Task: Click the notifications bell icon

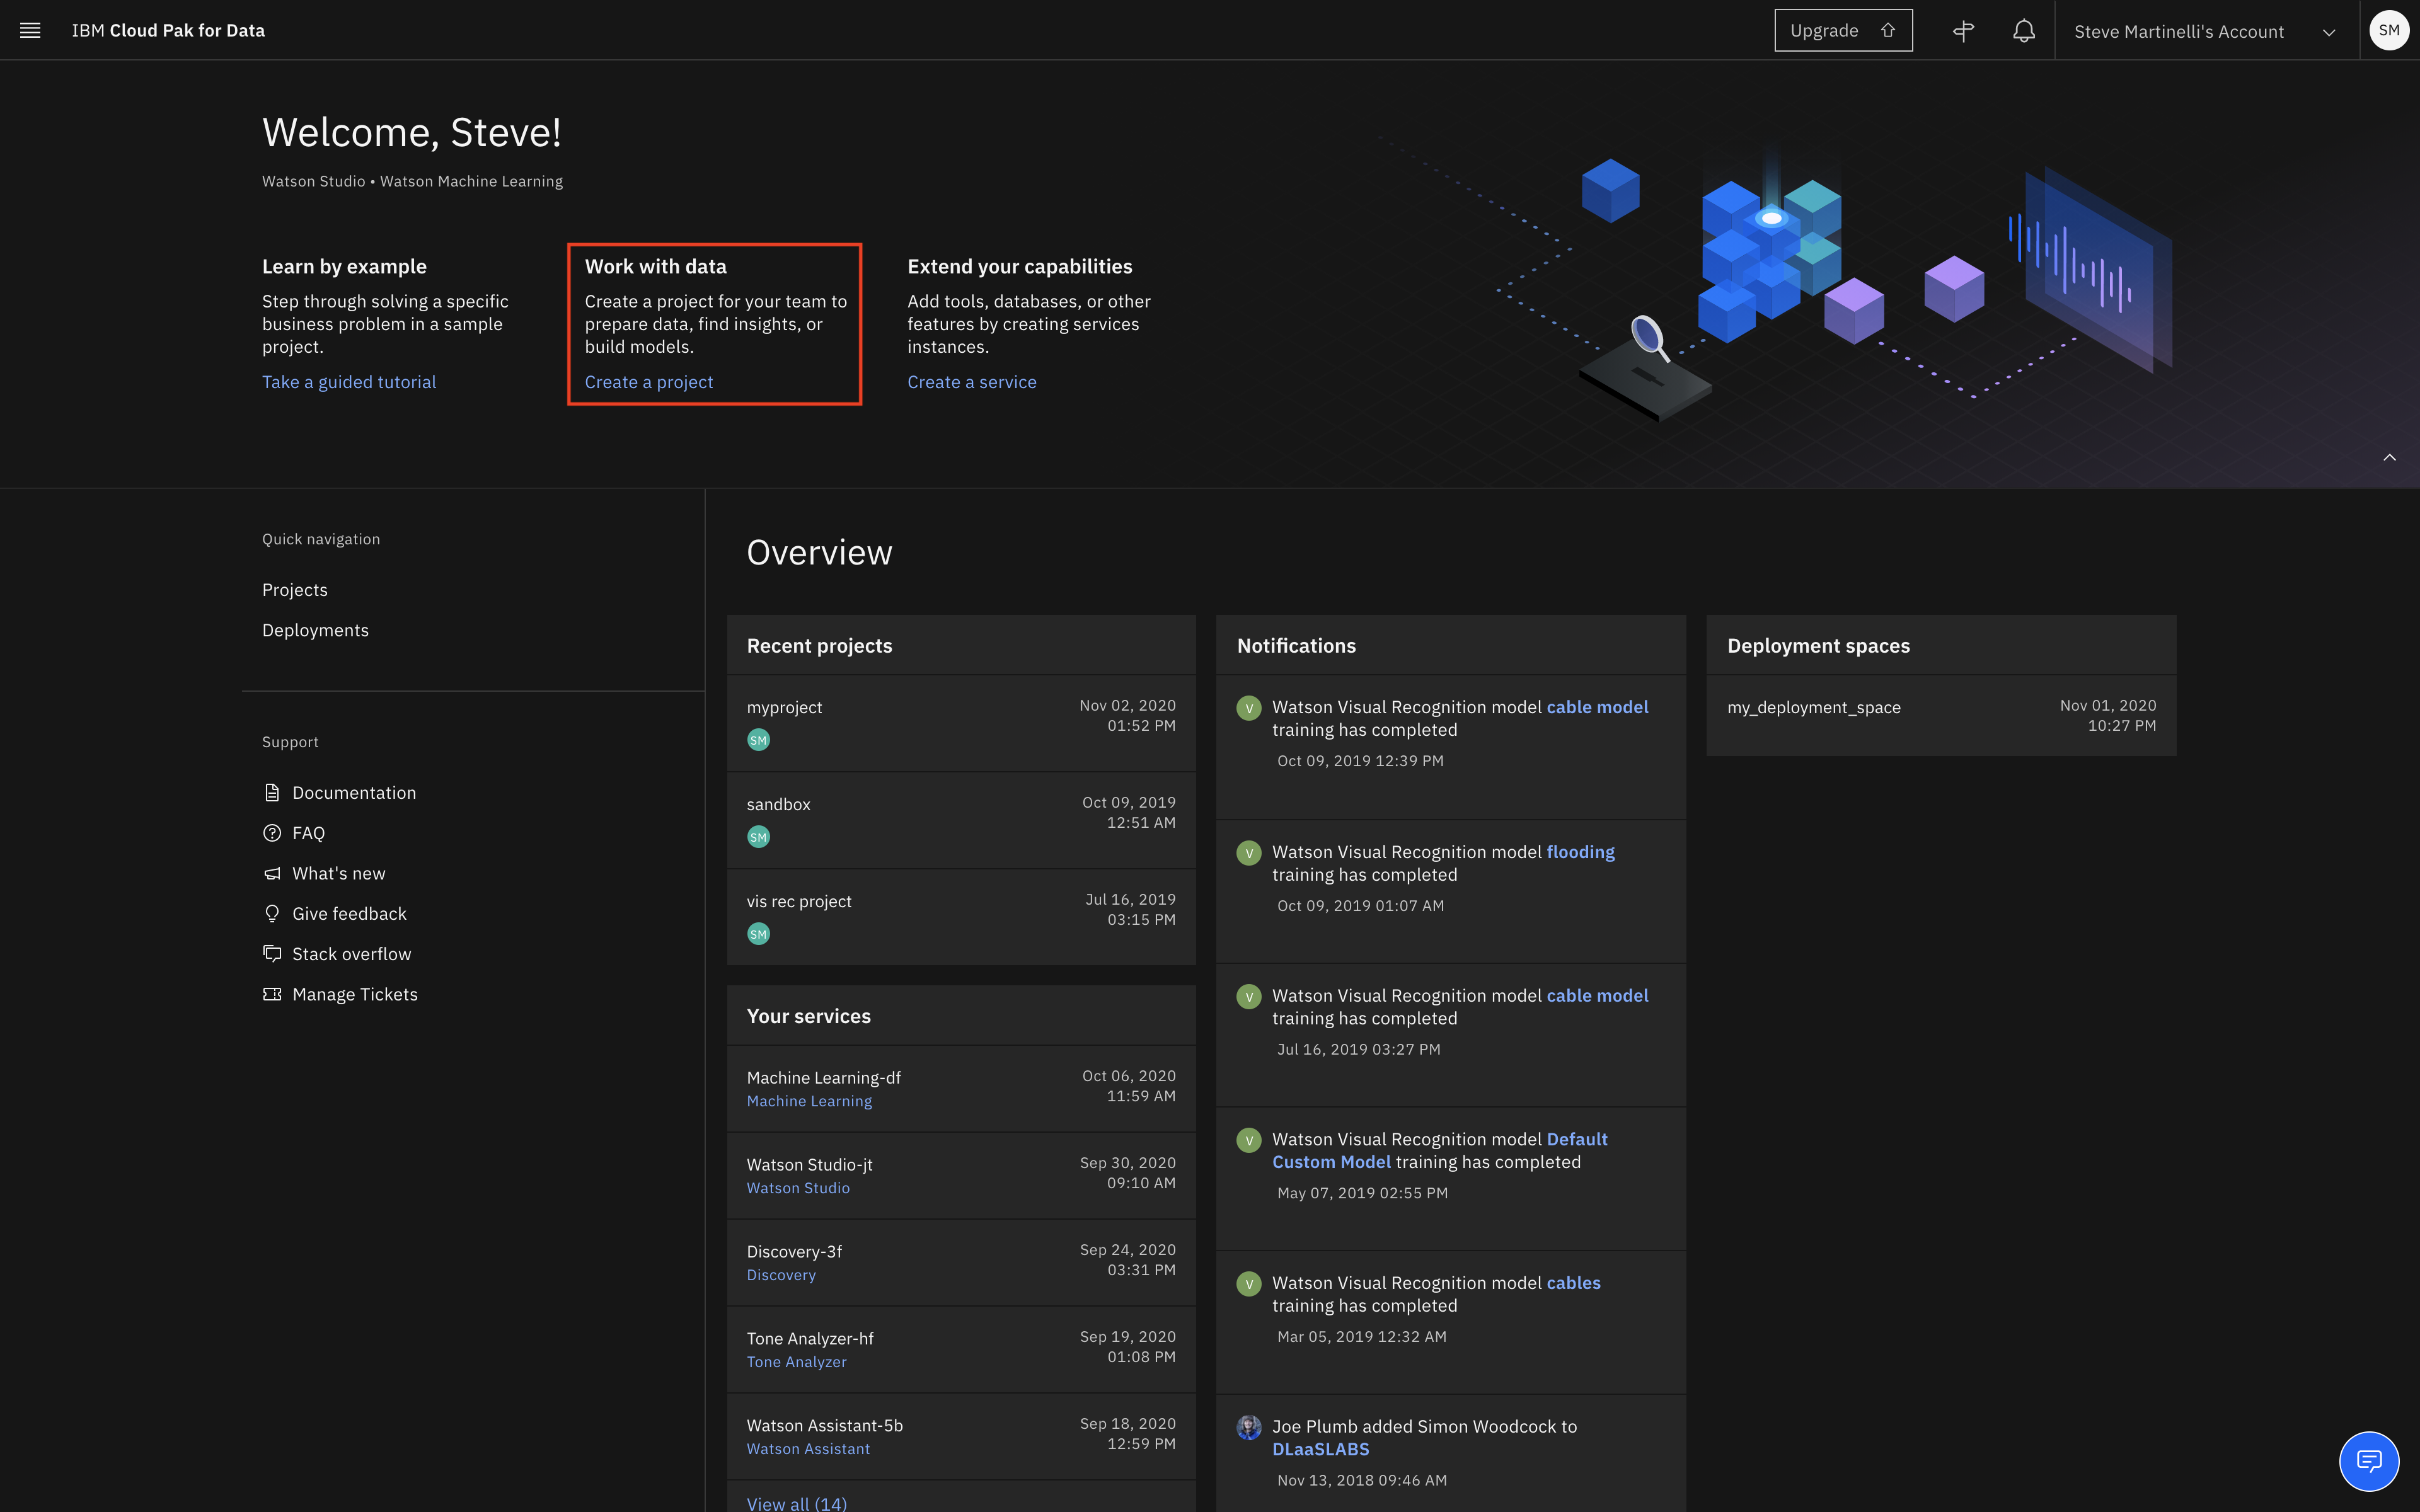Action: 2023,31
